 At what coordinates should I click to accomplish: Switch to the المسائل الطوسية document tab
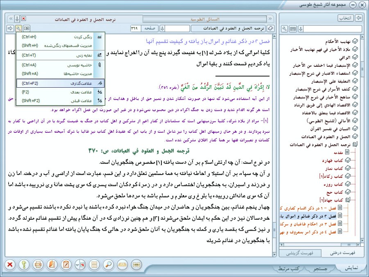pos(205,19)
